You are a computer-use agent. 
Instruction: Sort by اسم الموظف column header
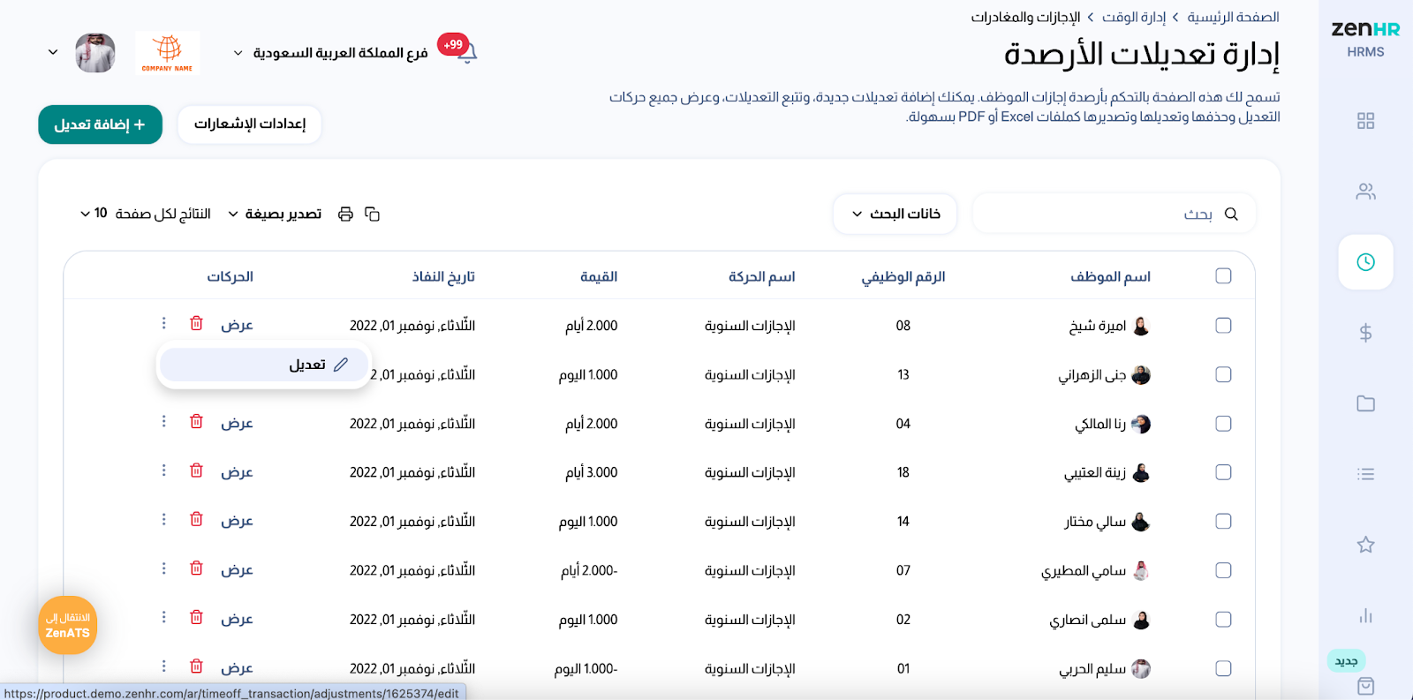click(1110, 276)
